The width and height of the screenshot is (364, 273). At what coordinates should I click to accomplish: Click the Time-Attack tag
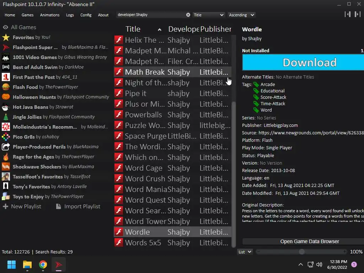click(x=273, y=104)
